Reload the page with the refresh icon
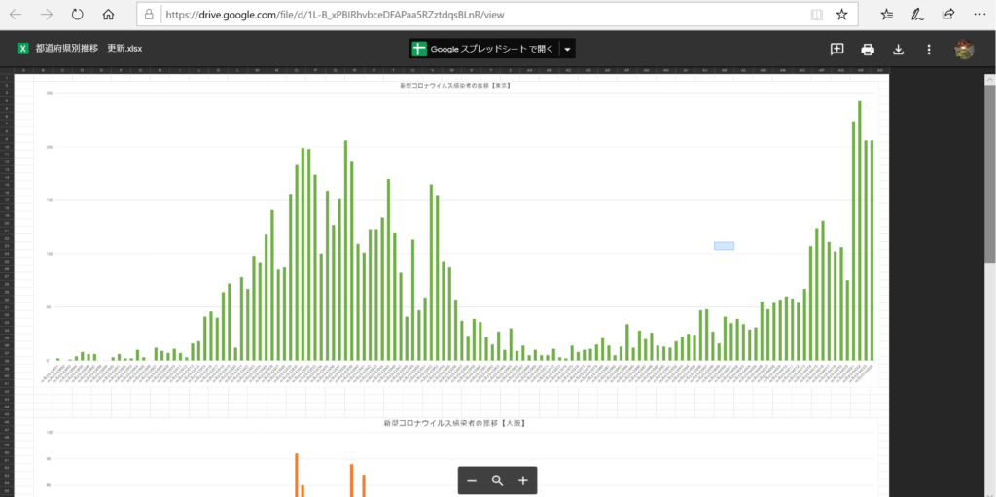The width and height of the screenshot is (996, 497). click(78, 14)
